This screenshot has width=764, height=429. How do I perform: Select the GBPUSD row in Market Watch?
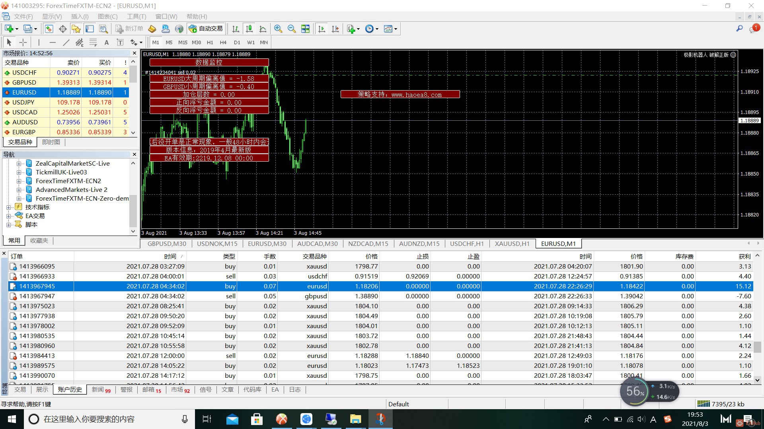pos(66,82)
